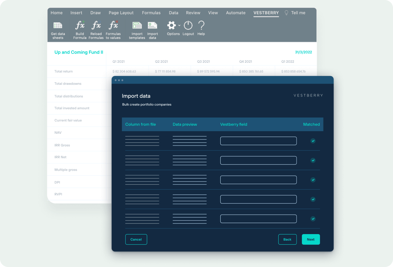Open the Review tab
The image size is (393, 267).
193,13
